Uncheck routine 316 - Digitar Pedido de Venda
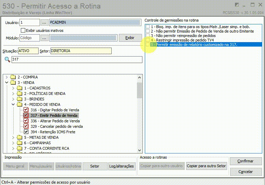Viewport: 265px width, 185px height. tap(26, 110)
